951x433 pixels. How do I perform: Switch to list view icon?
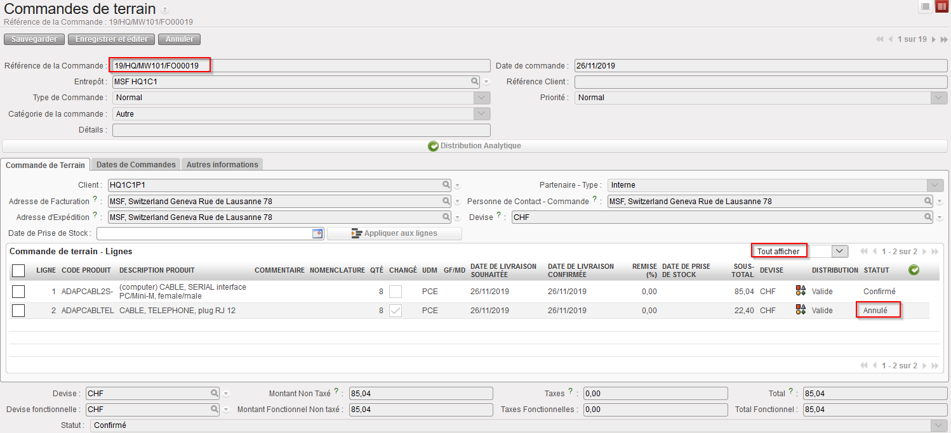(x=926, y=7)
